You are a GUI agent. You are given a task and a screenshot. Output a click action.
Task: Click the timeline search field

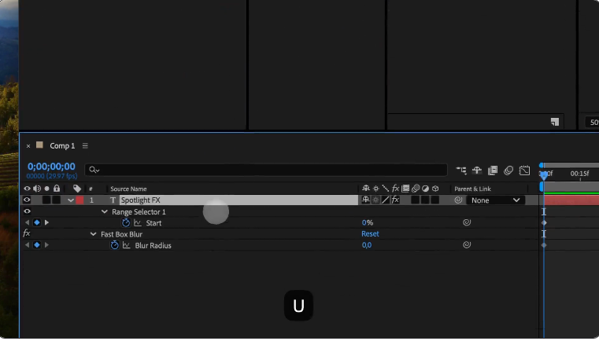pos(266,170)
